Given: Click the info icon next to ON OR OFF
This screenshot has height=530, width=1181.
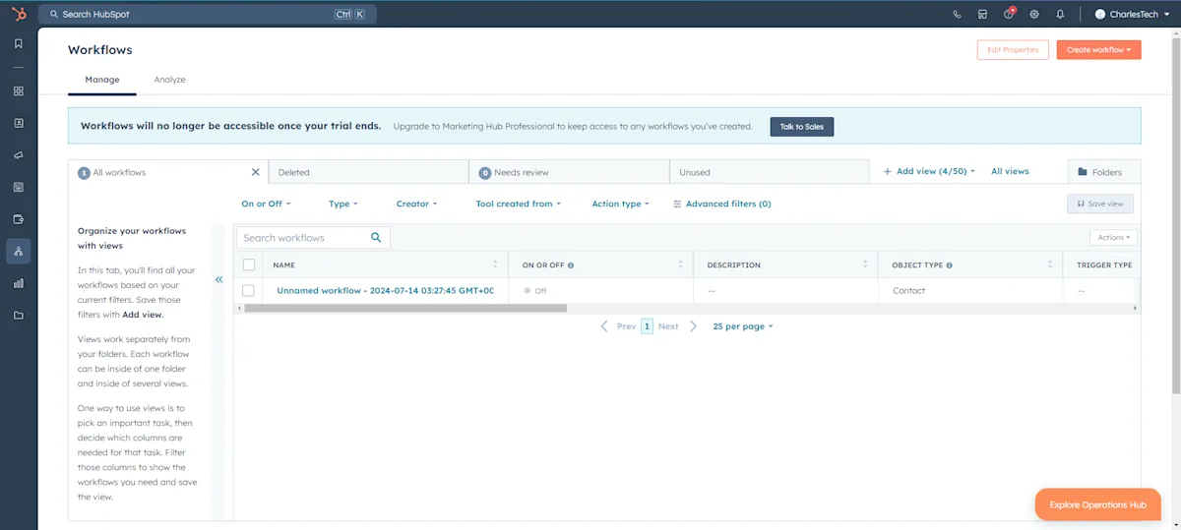Looking at the screenshot, I should pyautogui.click(x=571, y=265).
